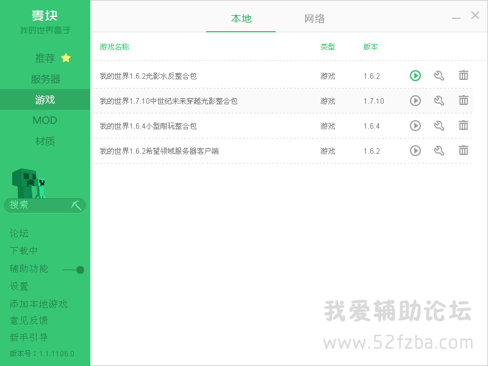The image size is (488, 366).
Task: Switch to the 本地 tab
Action: tap(241, 19)
